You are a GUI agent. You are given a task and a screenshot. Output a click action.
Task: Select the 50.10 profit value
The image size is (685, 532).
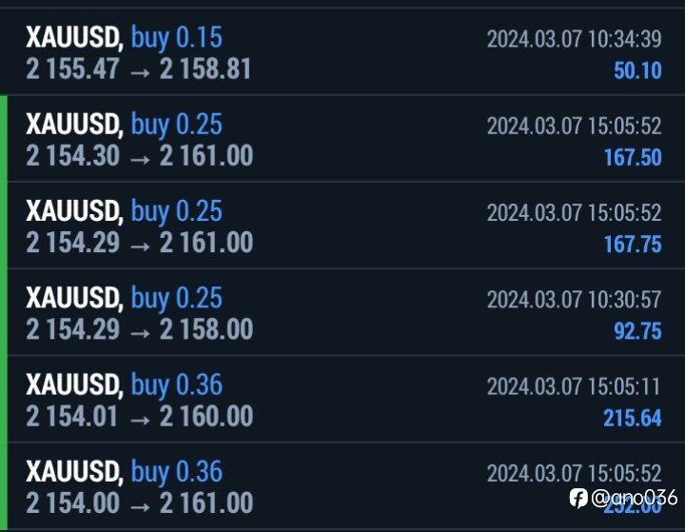(637, 70)
